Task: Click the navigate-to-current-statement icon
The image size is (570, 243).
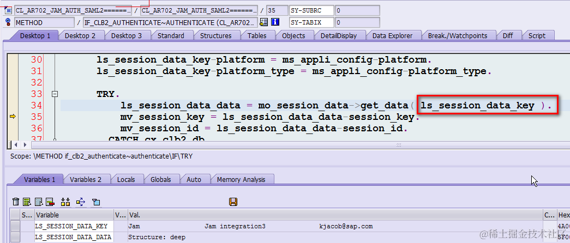Action: tap(264, 22)
